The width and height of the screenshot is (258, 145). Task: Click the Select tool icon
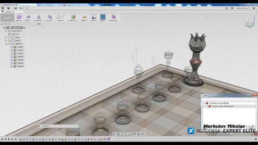(103, 17)
